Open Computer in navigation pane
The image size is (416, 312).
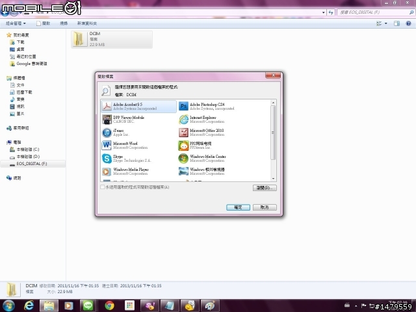[x=14, y=142]
